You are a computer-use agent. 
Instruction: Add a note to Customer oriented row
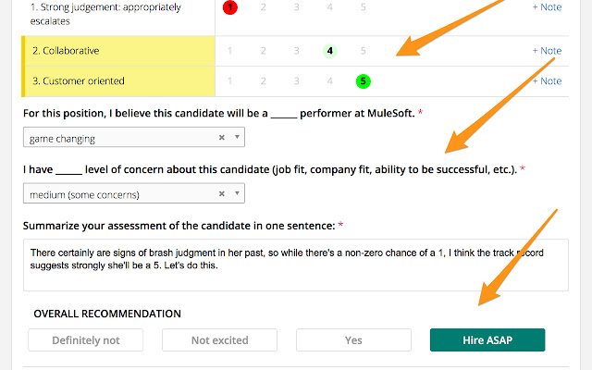point(547,81)
